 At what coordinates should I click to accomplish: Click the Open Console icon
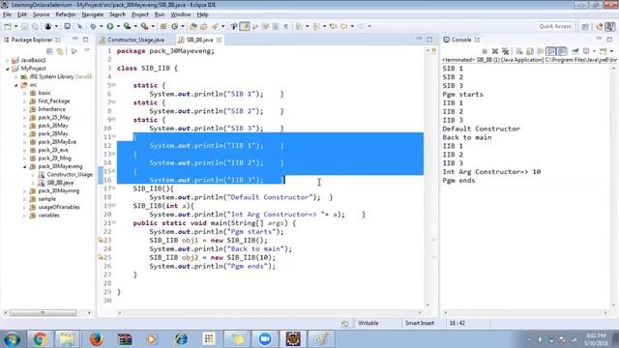tap(603, 51)
